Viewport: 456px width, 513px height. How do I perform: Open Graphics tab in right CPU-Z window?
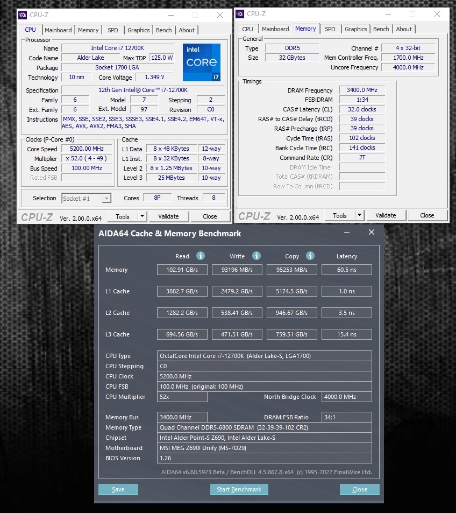pos(355,29)
